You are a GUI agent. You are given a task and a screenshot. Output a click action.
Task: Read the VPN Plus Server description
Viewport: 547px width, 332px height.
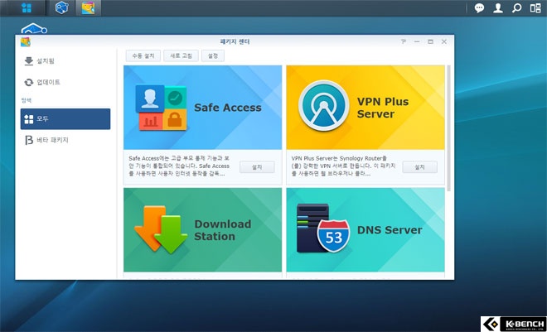(343, 166)
